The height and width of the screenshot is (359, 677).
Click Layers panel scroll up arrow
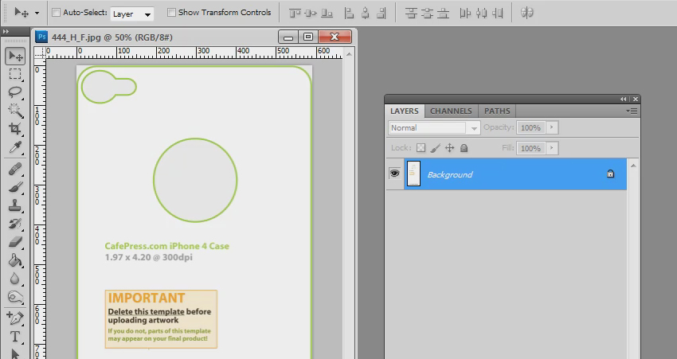pos(633,166)
